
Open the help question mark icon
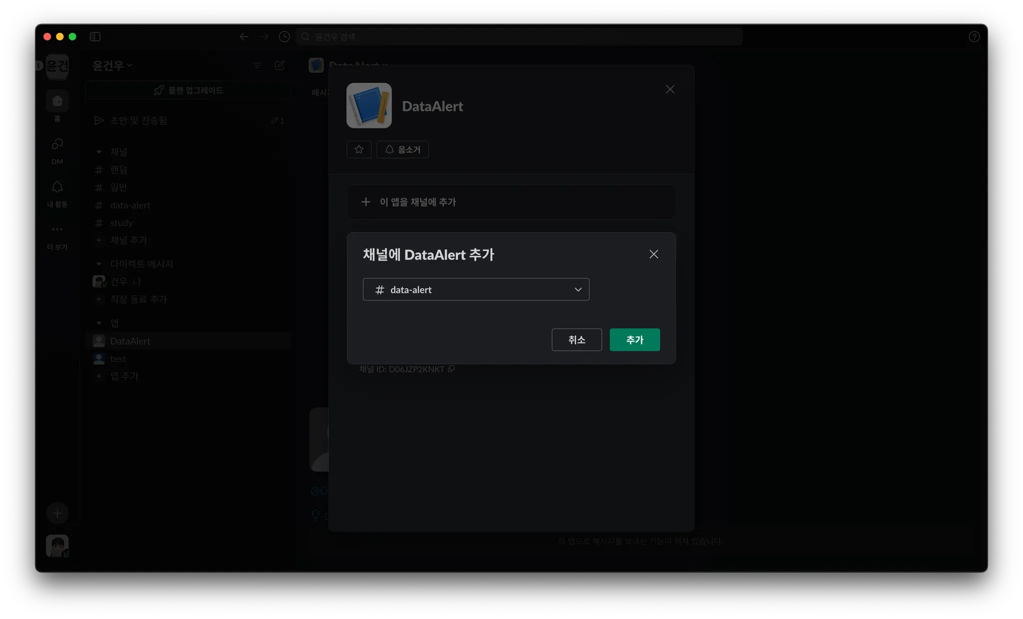pyautogui.click(x=974, y=36)
